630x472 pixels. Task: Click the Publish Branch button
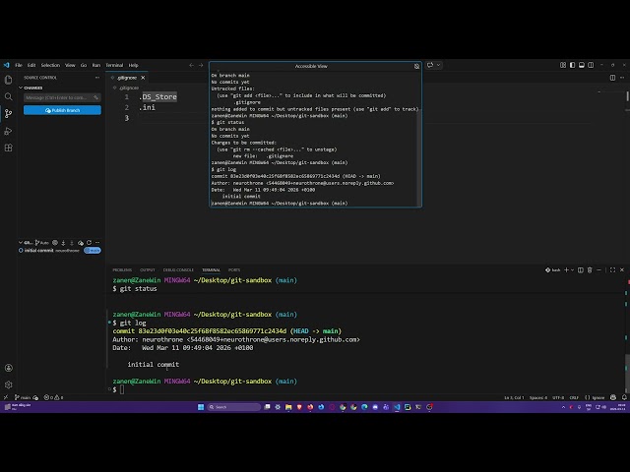coord(62,110)
